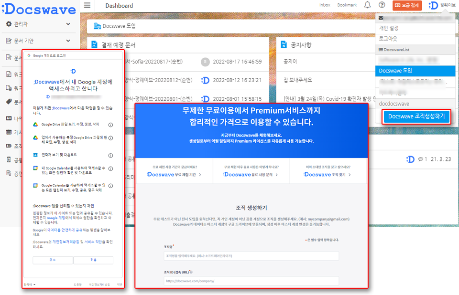Click the :D avatar on the 2022-08-12 row

pos(205,80)
